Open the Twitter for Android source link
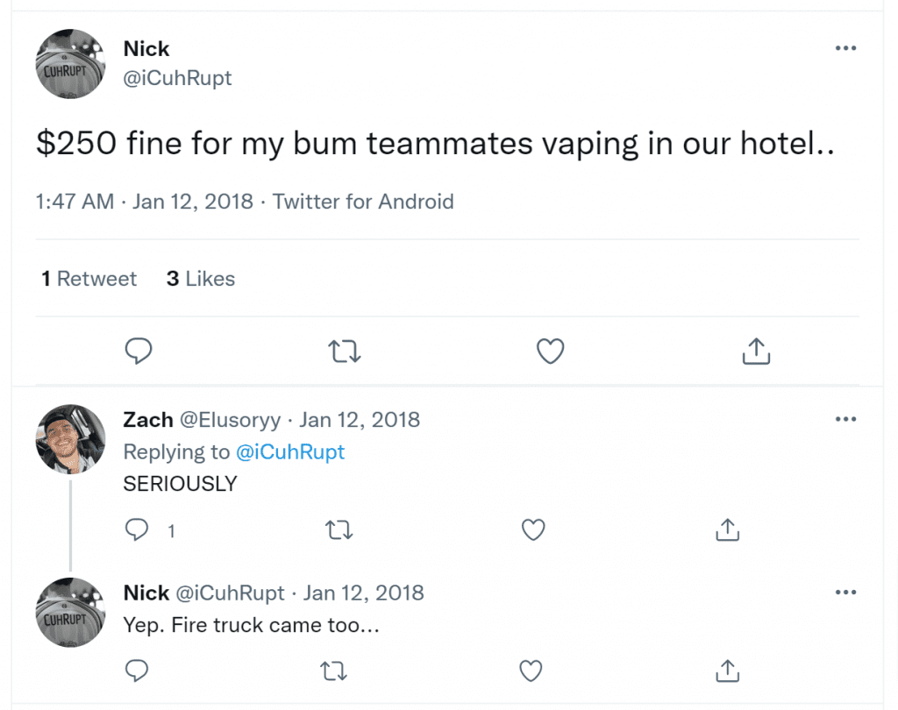 point(362,202)
